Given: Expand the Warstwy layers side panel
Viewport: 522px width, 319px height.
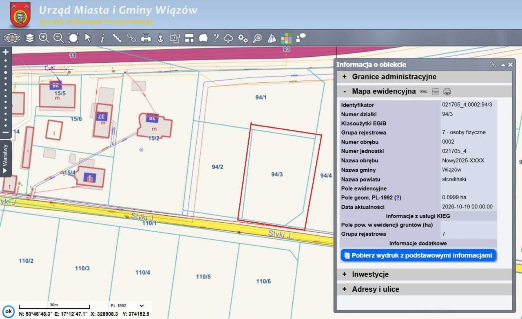Looking at the screenshot, I should (5, 158).
